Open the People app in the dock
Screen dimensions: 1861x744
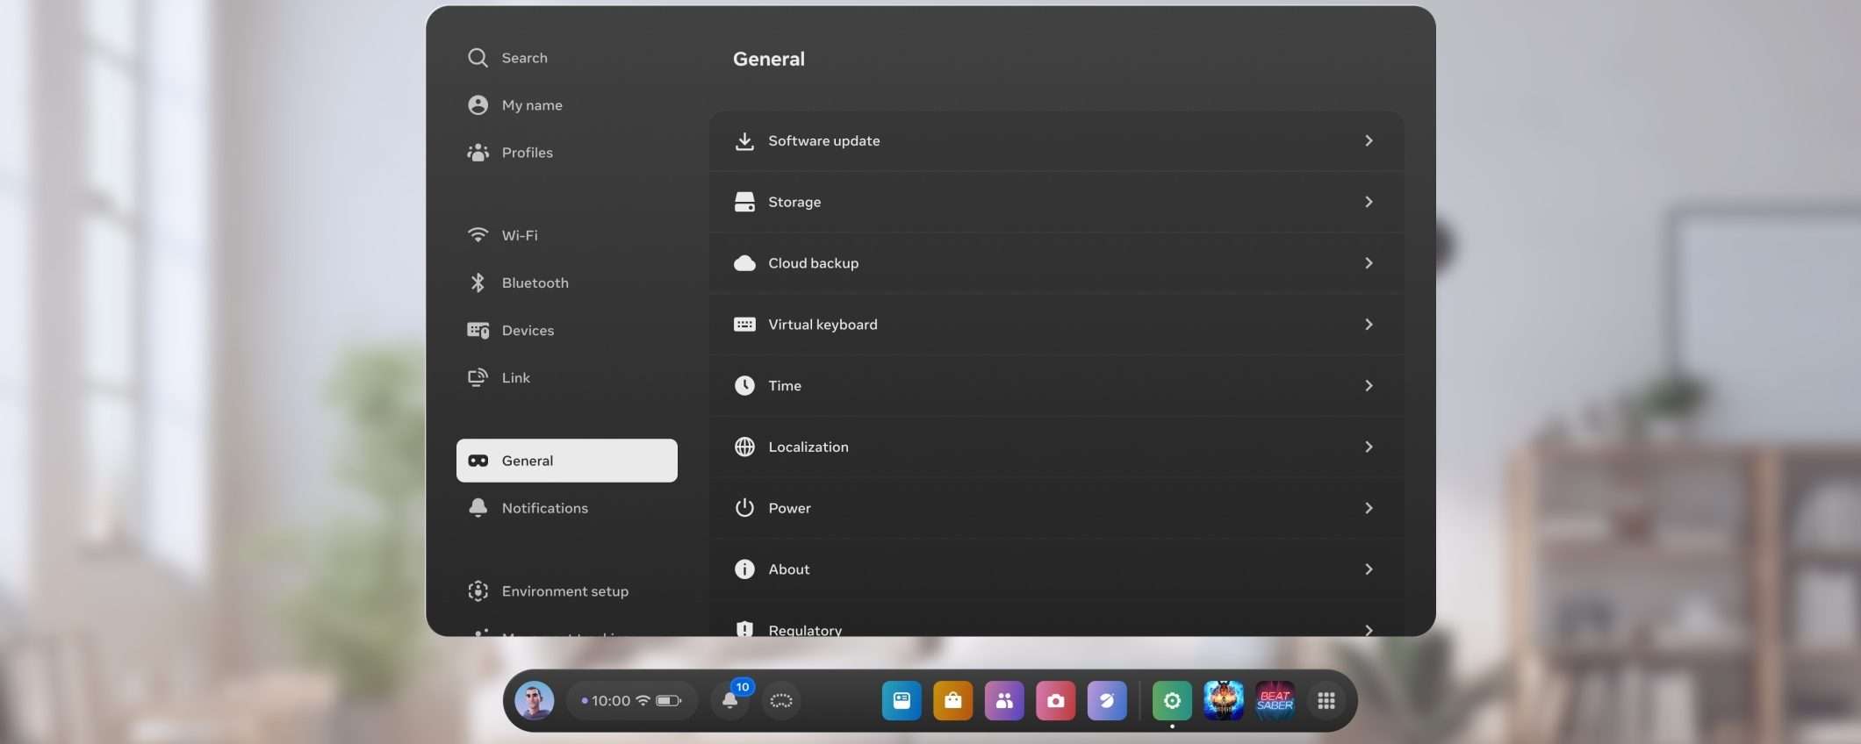point(1004,701)
